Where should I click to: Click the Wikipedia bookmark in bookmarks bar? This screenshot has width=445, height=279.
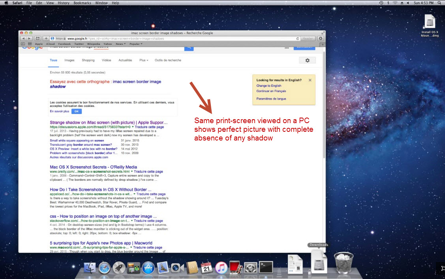93,44
